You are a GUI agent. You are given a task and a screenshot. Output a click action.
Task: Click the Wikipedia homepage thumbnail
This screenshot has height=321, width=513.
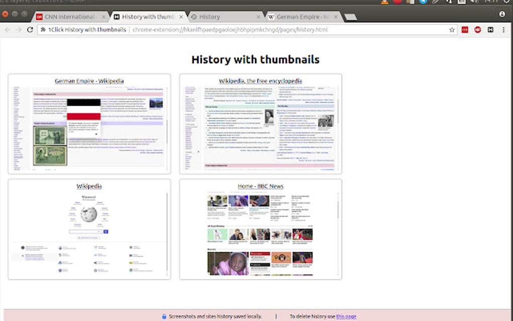point(89,231)
